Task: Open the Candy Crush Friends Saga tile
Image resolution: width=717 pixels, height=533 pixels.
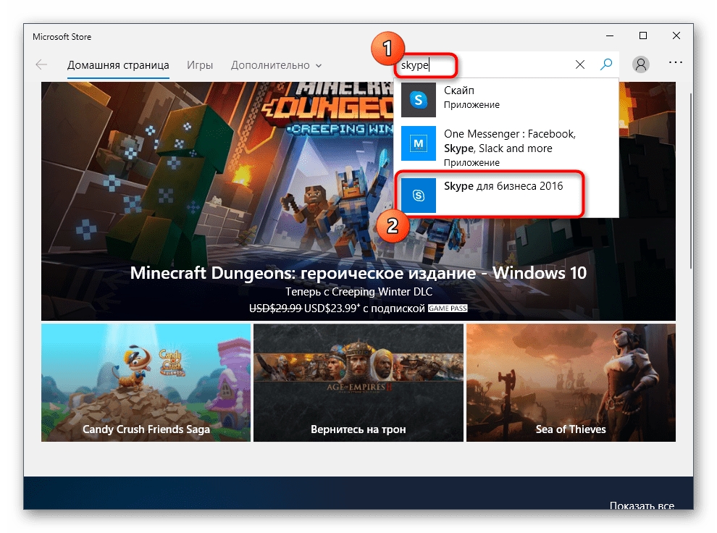Action: (x=146, y=382)
